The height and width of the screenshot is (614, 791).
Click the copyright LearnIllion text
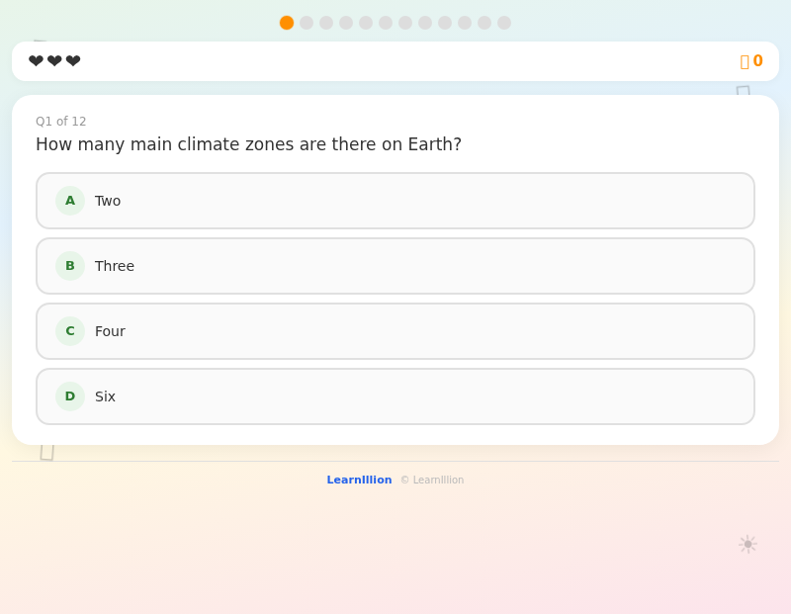point(432,480)
